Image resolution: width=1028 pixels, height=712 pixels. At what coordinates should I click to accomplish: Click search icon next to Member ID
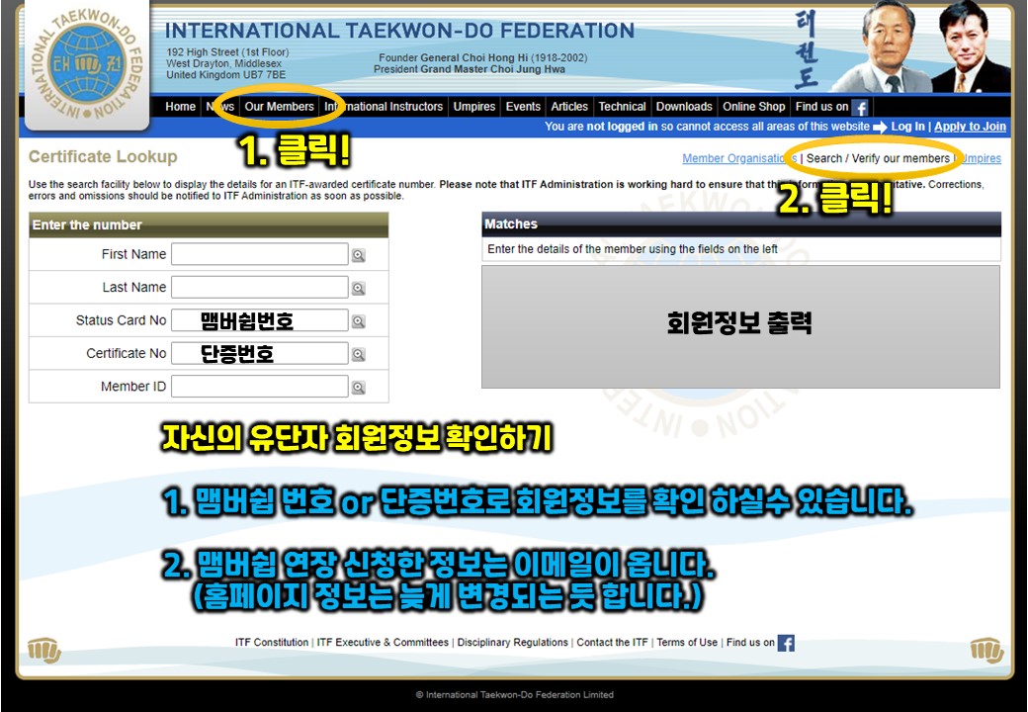tap(358, 388)
